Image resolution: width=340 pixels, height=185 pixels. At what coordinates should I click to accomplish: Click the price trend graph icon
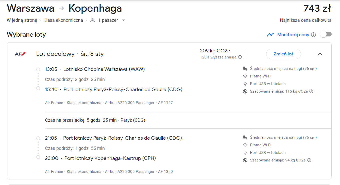click(270, 35)
